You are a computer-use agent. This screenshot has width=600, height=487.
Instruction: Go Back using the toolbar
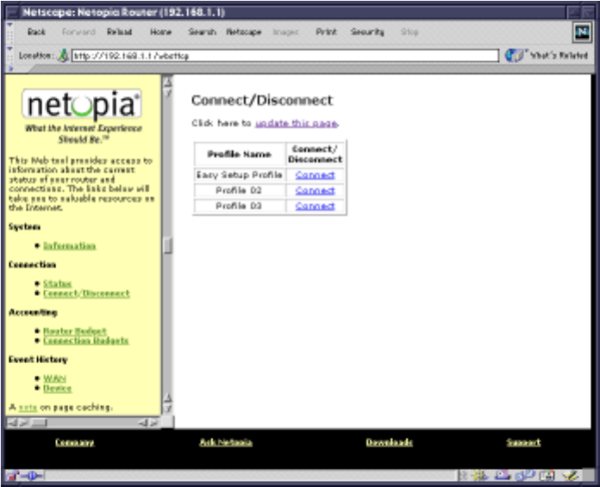pos(36,32)
